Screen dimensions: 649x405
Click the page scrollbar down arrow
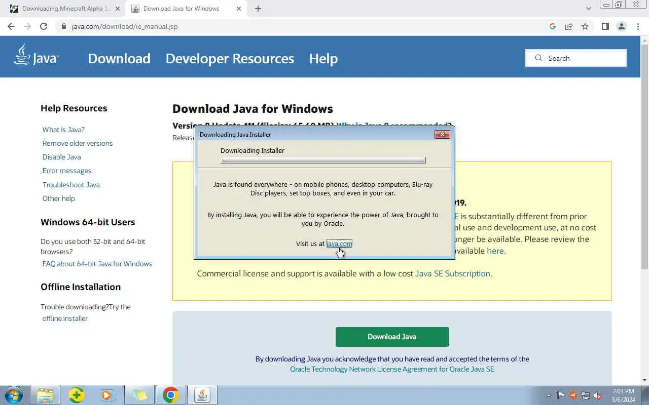point(644,380)
